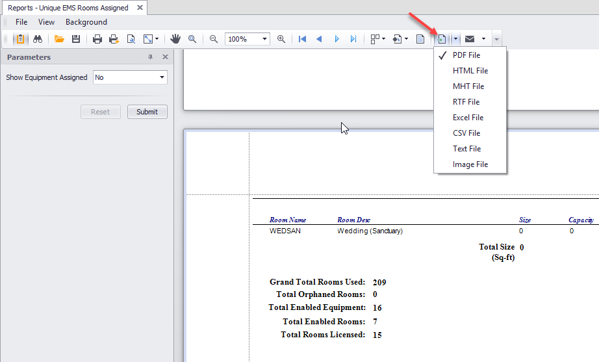The image size is (599, 362).
Task: Click the page Background Color icon
Action: pos(397,39)
